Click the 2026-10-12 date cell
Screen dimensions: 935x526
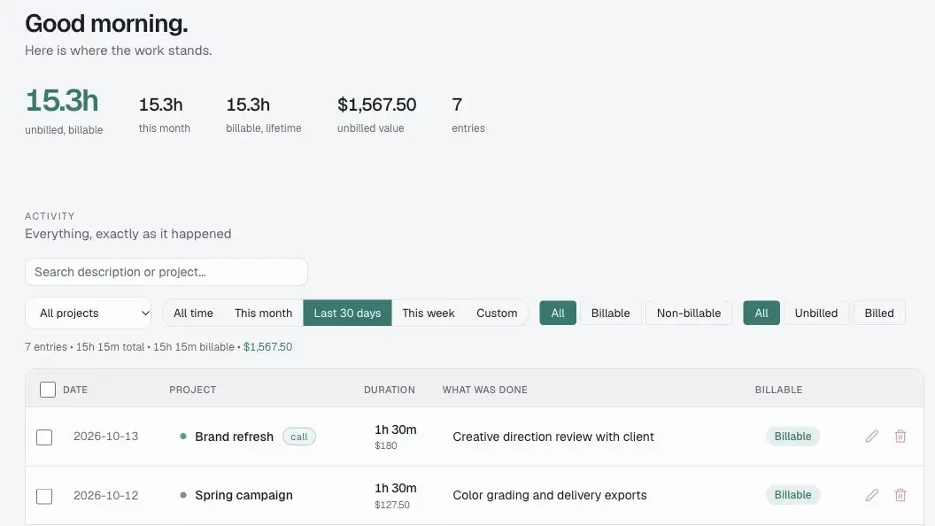coord(106,495)
